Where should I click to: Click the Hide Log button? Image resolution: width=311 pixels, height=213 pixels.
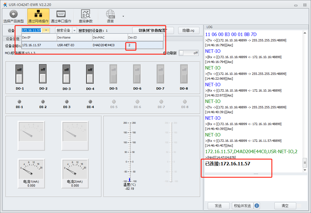[x=189, y=30]
